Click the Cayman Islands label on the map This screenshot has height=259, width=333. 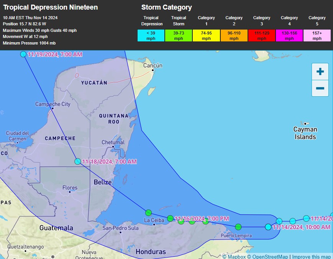click(305, 133)
